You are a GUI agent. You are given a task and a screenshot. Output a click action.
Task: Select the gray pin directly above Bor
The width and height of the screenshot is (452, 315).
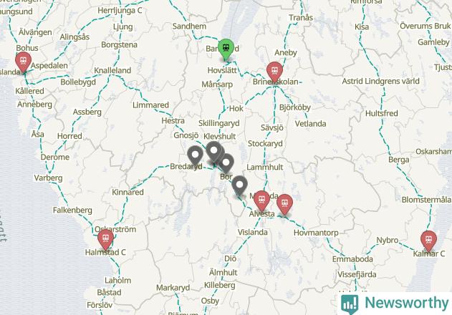pyautogui.click(x=226, y=164)
